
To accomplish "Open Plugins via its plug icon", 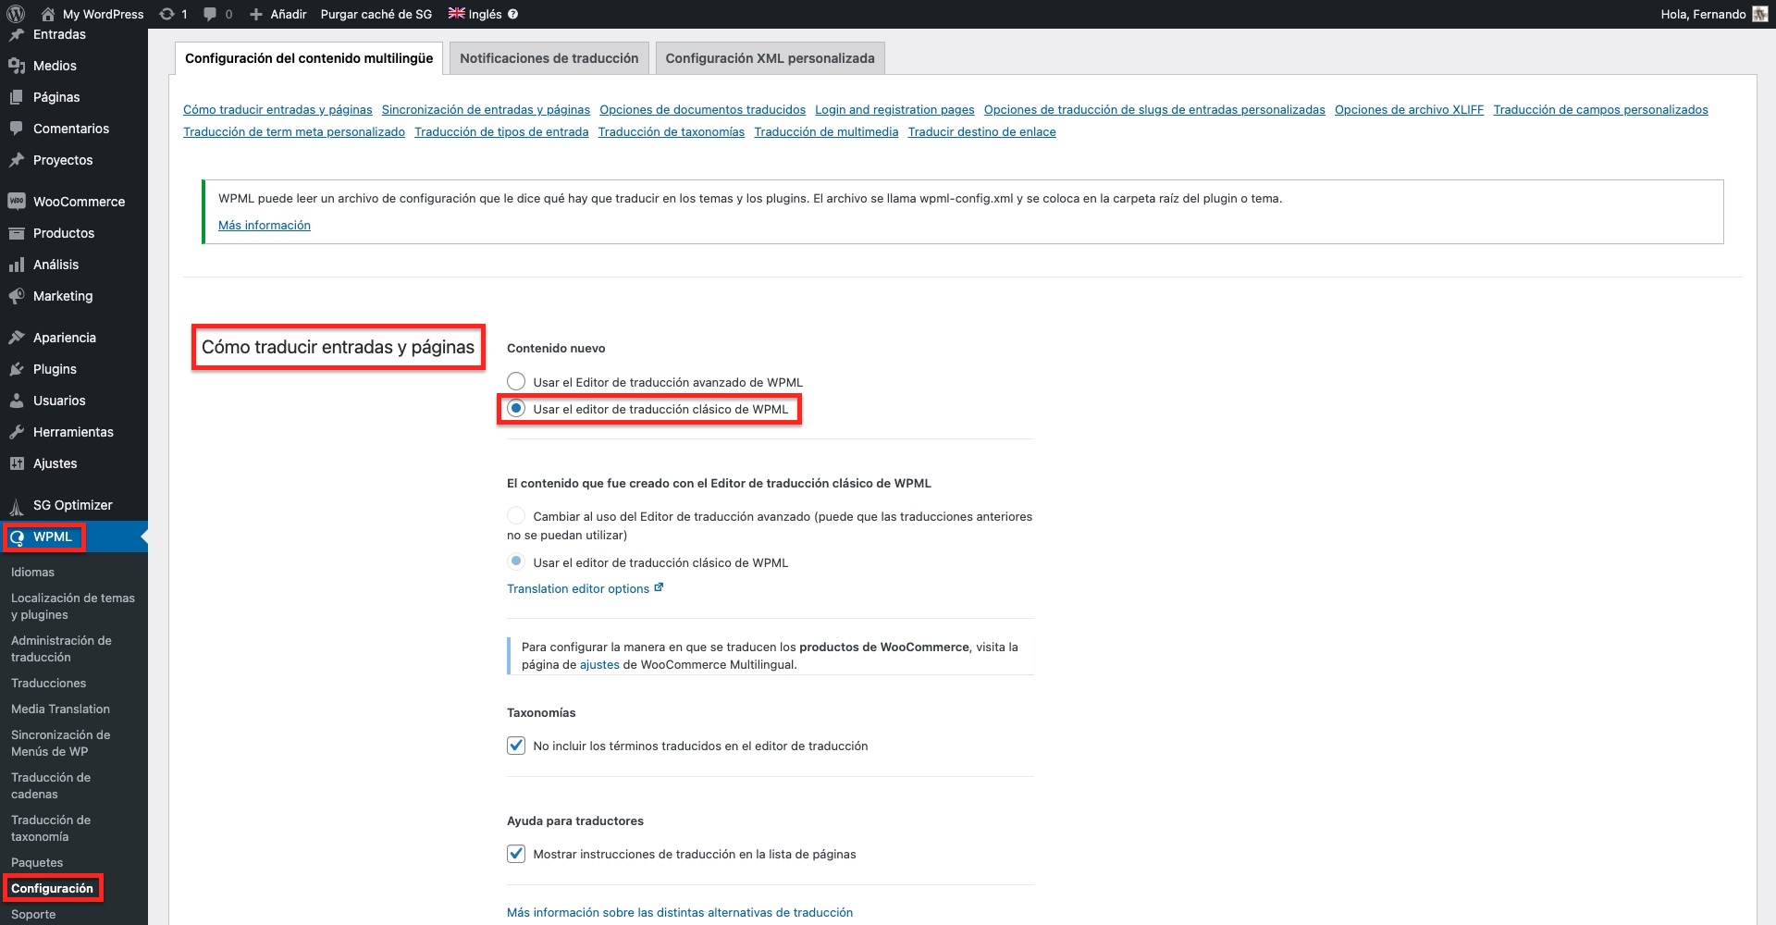I will point(16,369).
